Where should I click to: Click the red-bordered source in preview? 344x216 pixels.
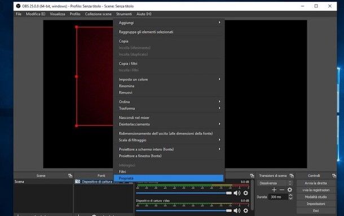95,76
